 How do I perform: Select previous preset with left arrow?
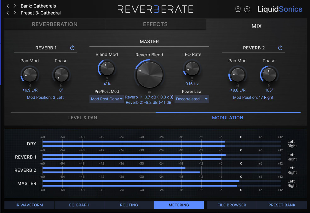click(8, 13)
